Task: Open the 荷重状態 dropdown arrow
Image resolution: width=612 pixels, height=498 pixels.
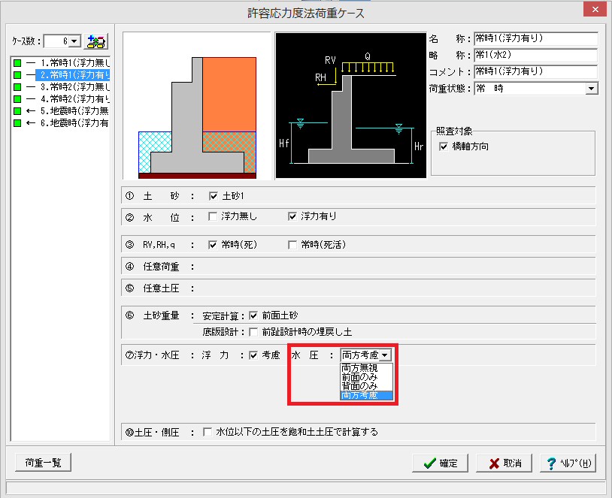Action: [591, 89]
